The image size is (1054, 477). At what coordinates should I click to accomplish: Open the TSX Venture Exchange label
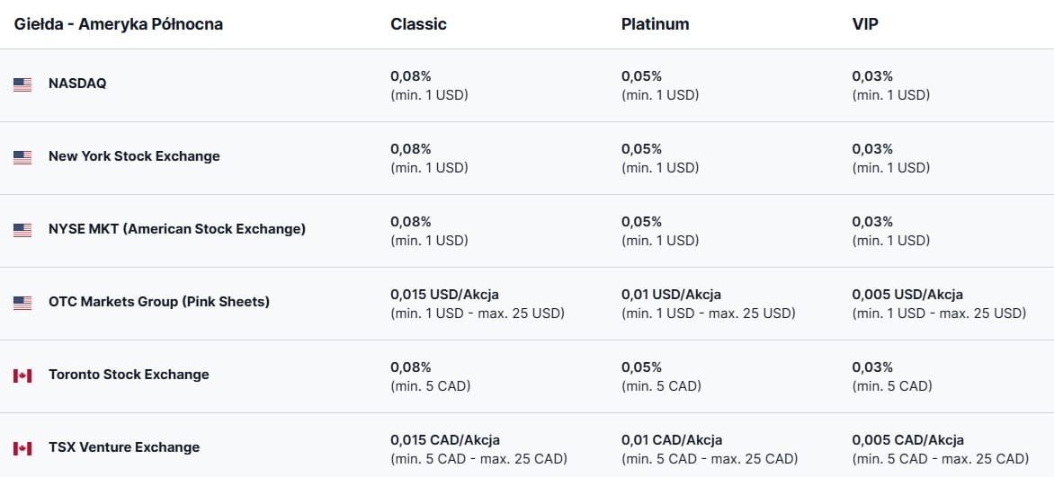click(124, 447)
